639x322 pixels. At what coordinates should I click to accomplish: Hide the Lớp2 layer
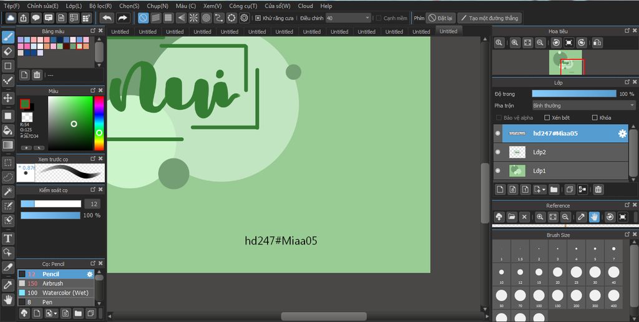click(x=497, y=152)
